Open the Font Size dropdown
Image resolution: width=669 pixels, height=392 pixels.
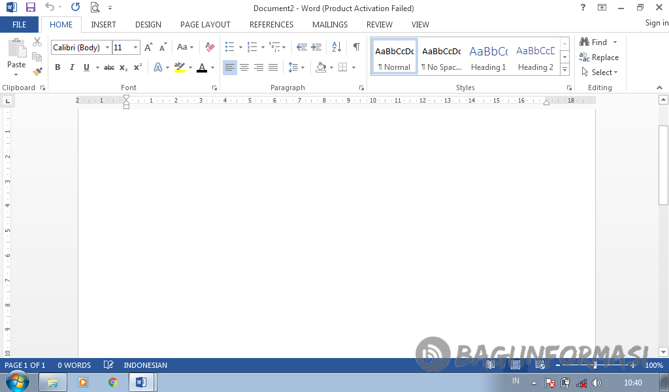[x=136, y=47]
